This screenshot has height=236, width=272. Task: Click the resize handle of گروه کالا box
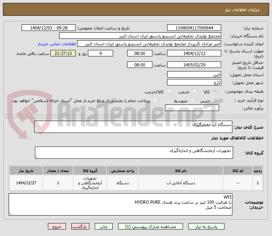coord(37,157)
